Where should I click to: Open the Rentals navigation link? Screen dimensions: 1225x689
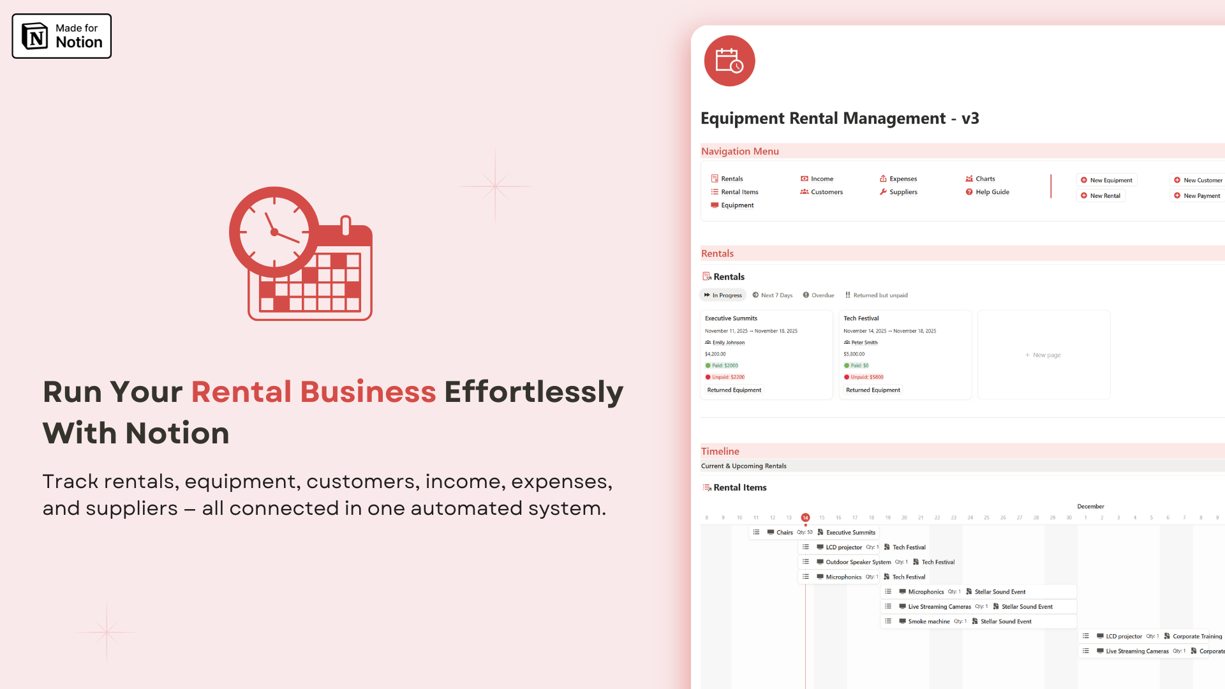click(731, 179)
